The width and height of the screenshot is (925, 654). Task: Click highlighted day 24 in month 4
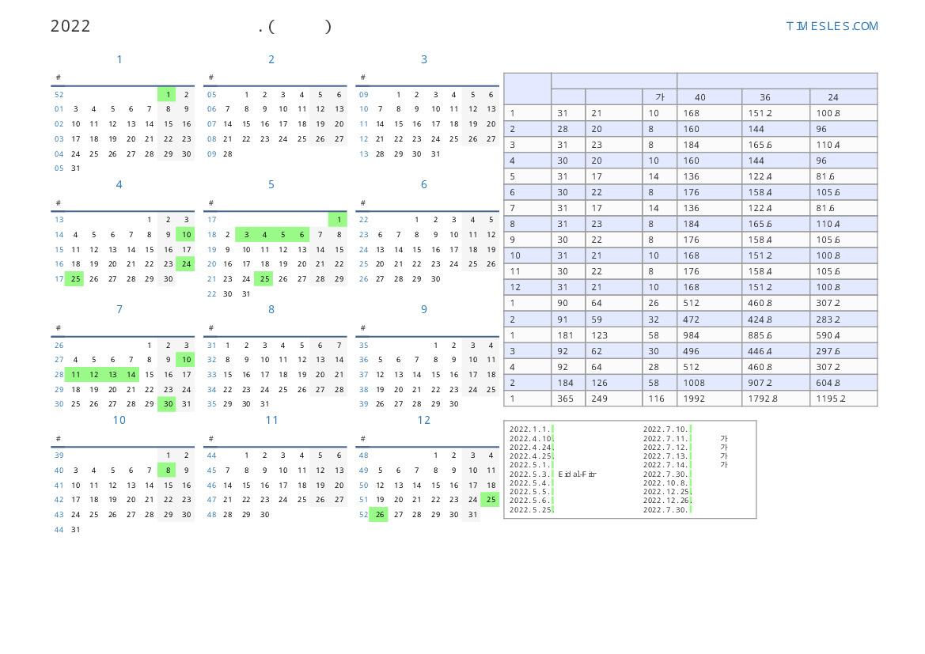tap(186, 264)
